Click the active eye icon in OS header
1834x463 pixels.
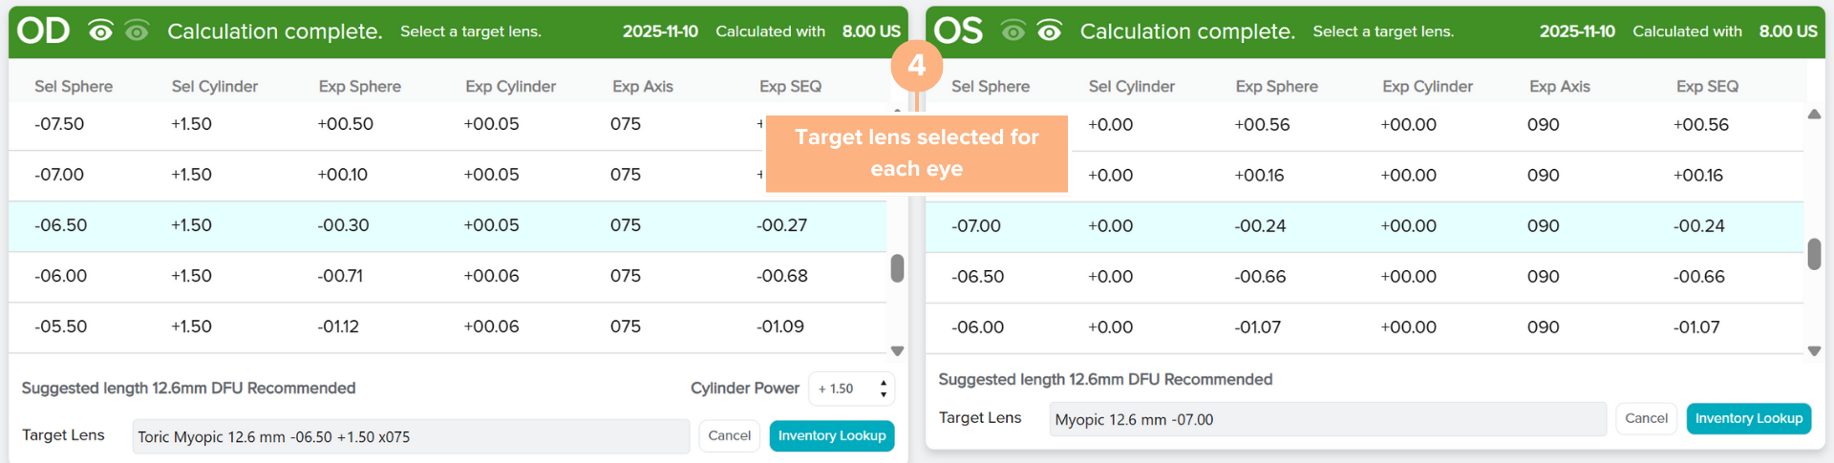click(x=1049, y=32)
